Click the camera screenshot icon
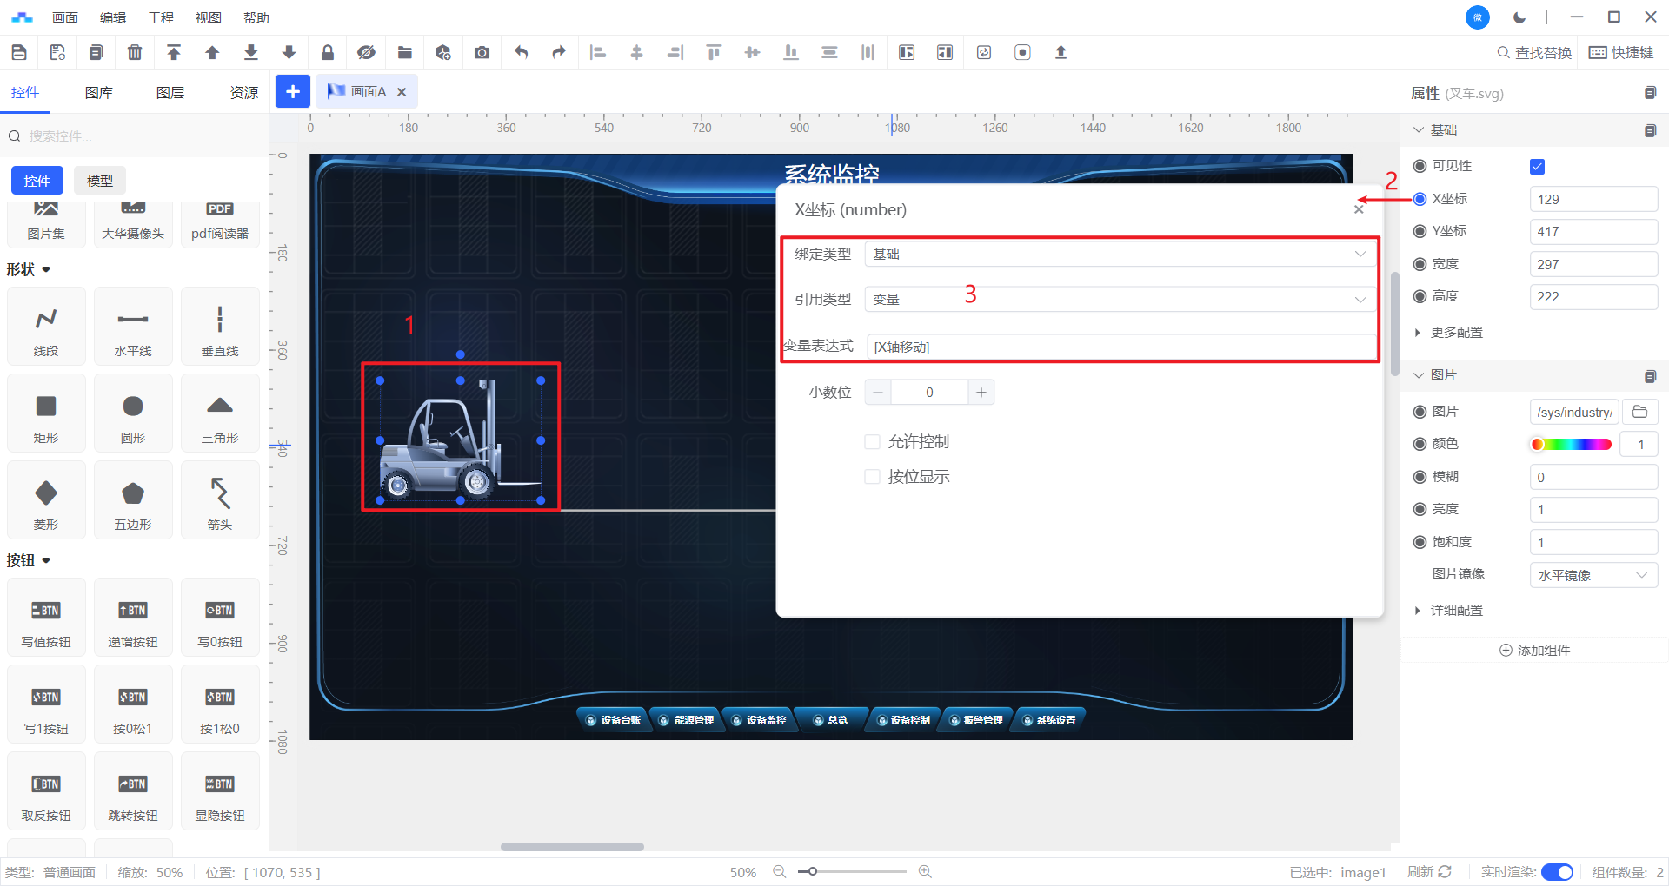 [x=482, y=52]
